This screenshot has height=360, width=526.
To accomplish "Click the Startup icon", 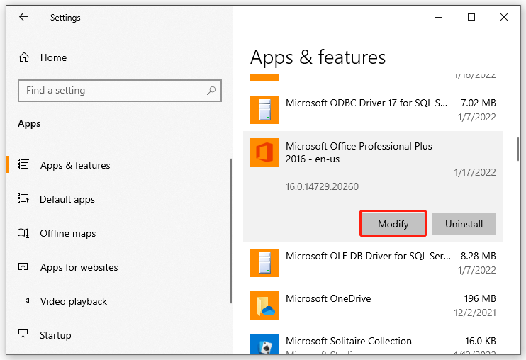I will point(23,334).
